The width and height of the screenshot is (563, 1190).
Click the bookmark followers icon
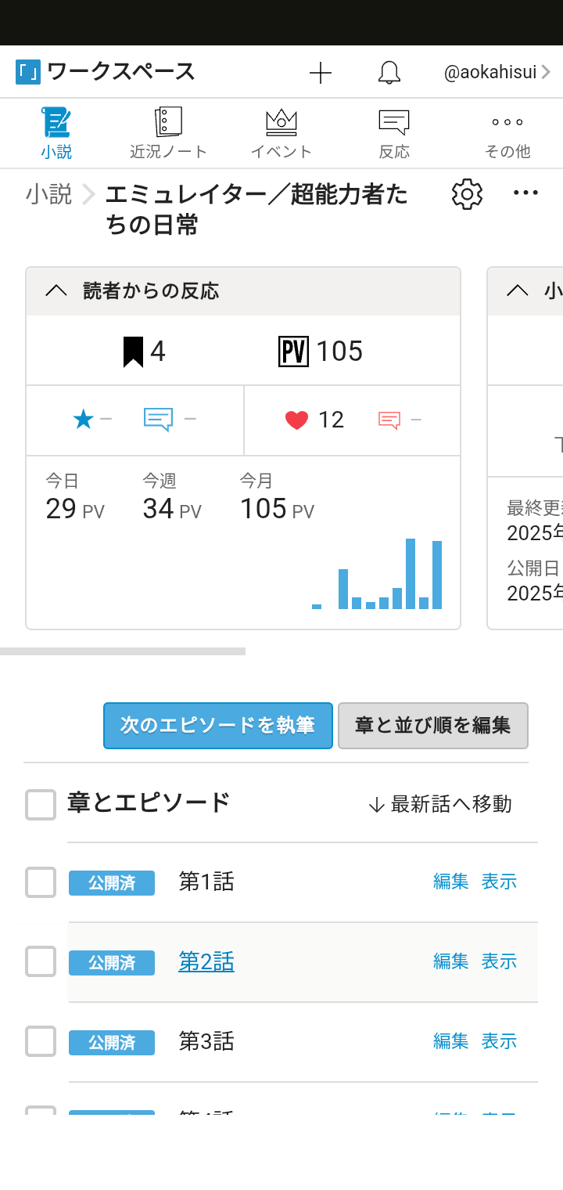click(134, 352)
